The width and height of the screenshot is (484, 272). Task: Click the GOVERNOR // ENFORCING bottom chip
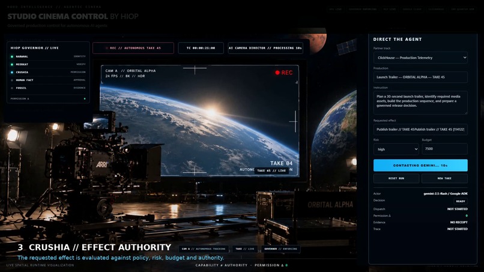click(x=280, y=249)
